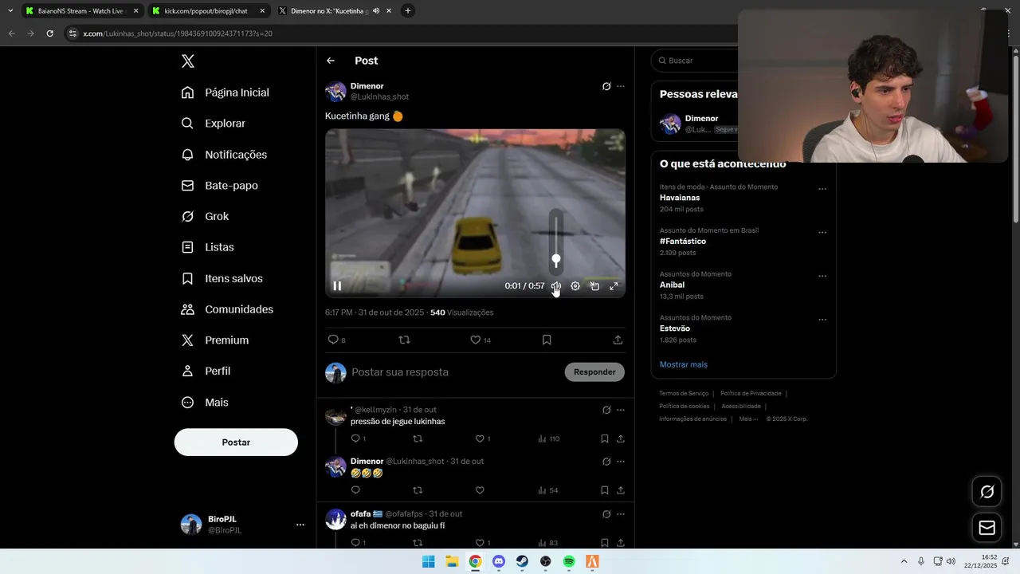
Task: Like kellmyzin's comment
Action: (x=482, y=438)
